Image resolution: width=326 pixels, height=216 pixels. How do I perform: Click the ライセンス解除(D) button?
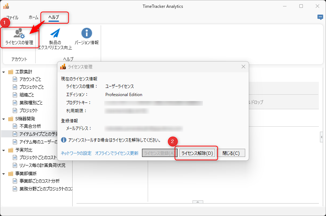pos(197,153)
